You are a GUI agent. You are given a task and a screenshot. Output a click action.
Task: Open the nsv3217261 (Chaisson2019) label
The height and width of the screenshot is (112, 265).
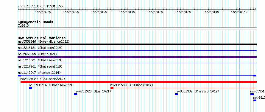coord(40,66)
